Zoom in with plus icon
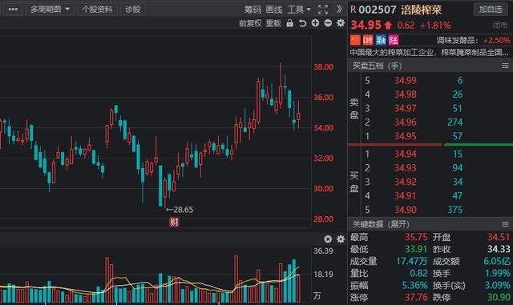The width and height of the screenshot is (513, 305). (315, 23)
